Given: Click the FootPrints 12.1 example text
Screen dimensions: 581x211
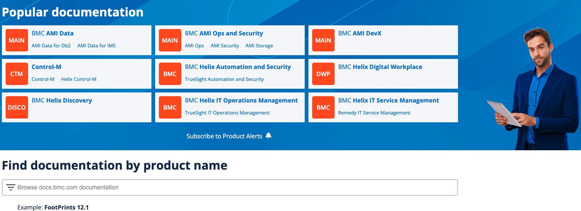Looking at the screenshot, I should point(67,207).
